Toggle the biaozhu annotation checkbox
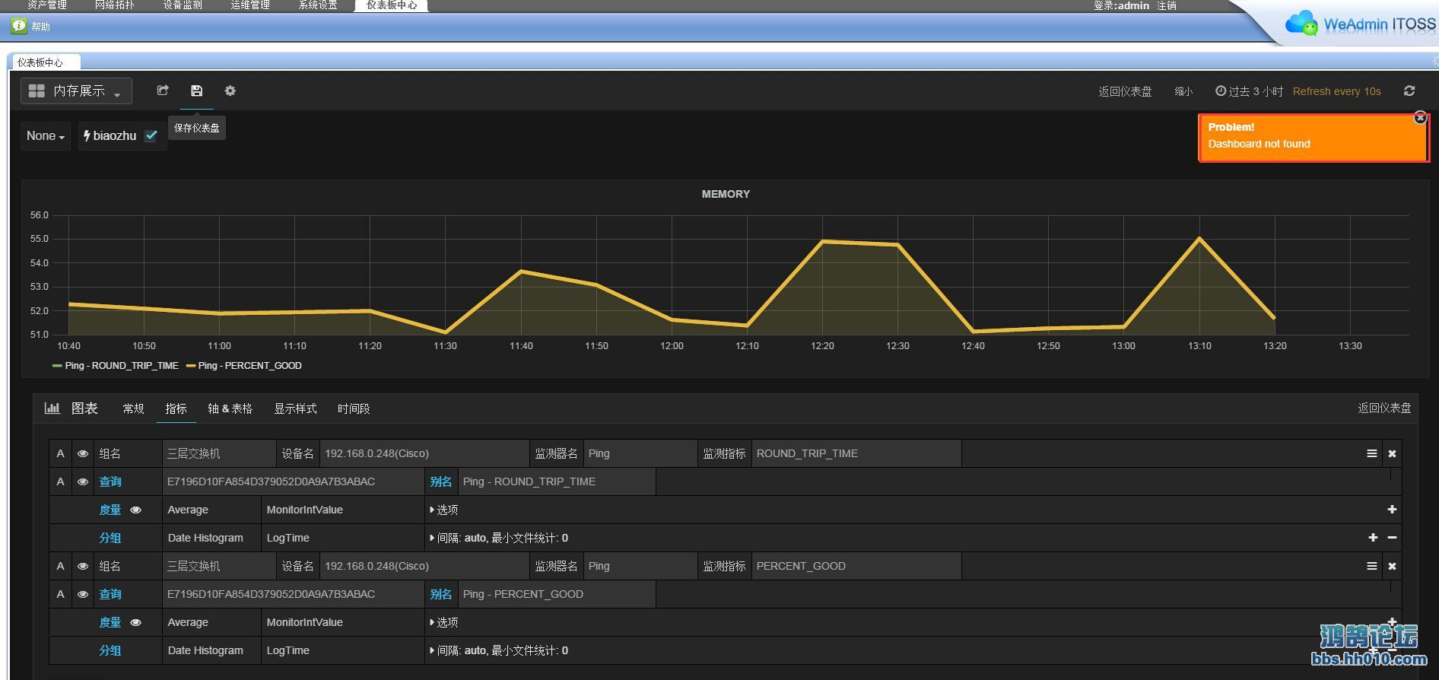 pyautogui.click(x=151, y=135)
